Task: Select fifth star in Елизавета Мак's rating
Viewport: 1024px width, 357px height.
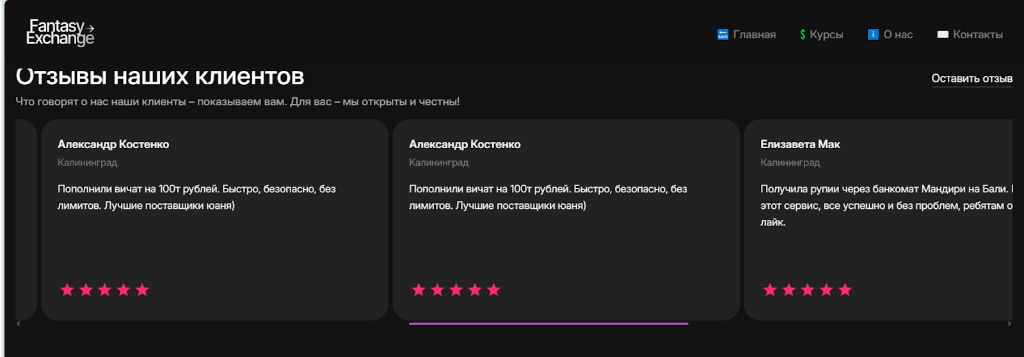Action: 845,290
